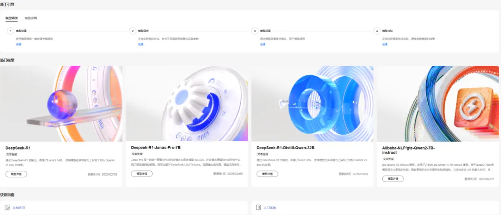Viewport: 501px width, 215px height.
Task: Click 创建 link under step 1 模型创建
Action: pyautogui.click(x=19, y=44)
